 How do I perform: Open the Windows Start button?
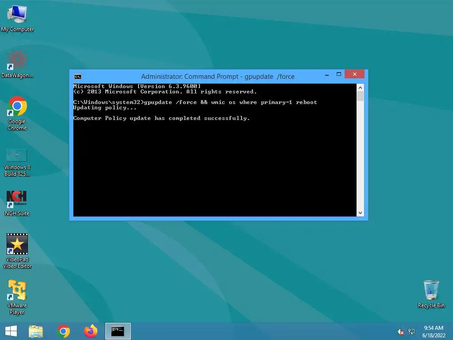(11, 331)
